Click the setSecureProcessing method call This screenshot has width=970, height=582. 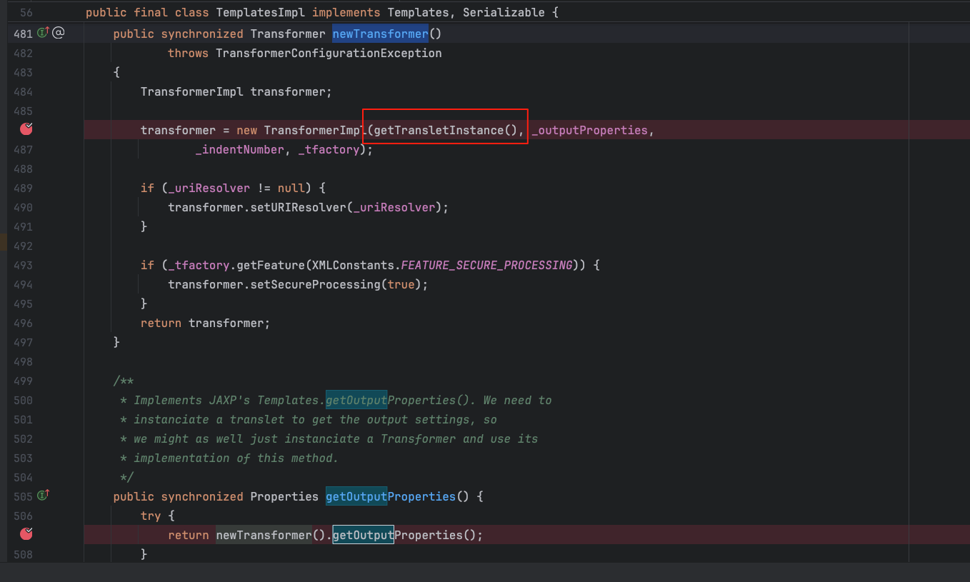[315, 284]
